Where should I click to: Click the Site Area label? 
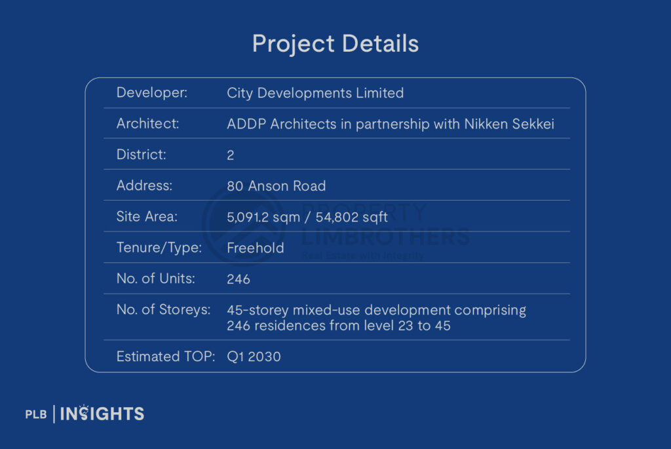[147, 216]
